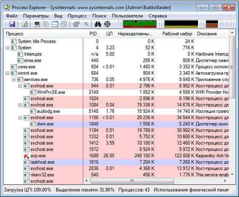Screen dimensions: 239x197
Task: Click Выделение памяти status bar entry
Action: coord(85,190)
